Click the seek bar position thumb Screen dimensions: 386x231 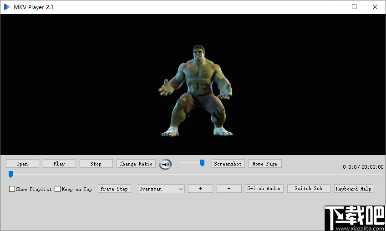[x=10, y=174]
